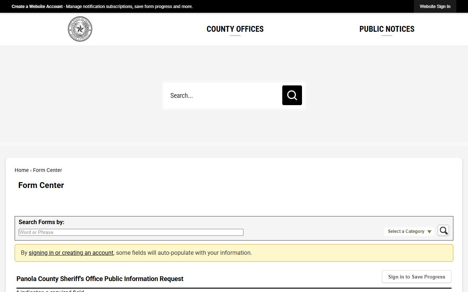Click Sign in to Save Progress button
Viewport: 468px width, 292px height.
[416, 277]
